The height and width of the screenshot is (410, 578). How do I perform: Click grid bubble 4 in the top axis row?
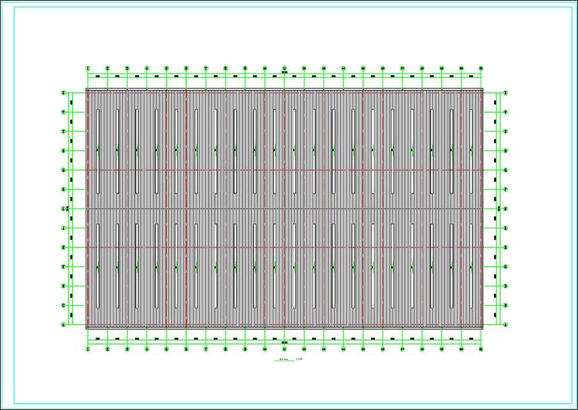click(x=147, y=68)
